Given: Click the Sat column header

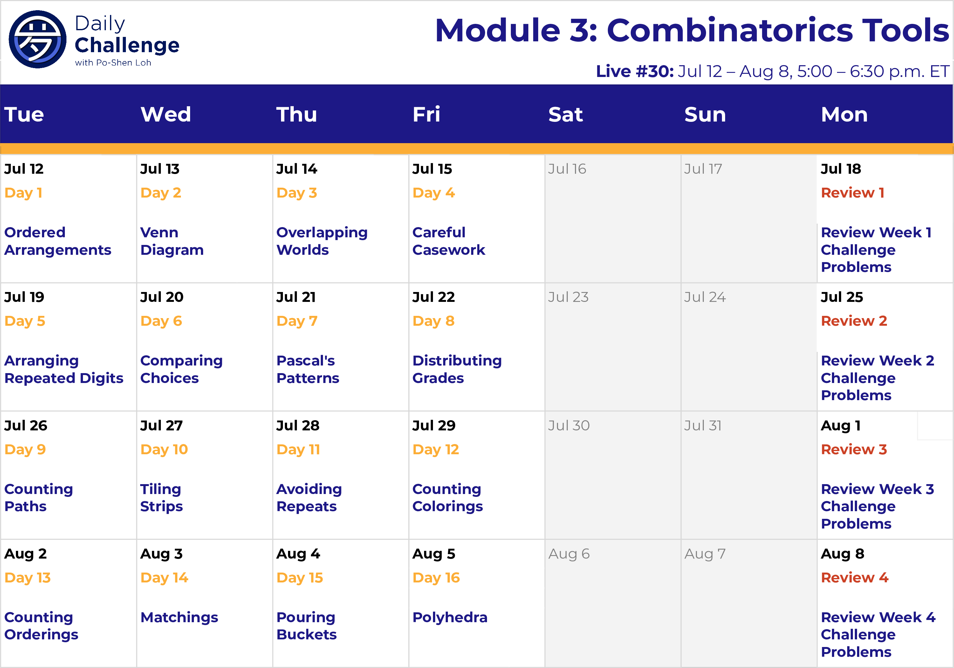Looking at the screenshot, I should (x=565, y=114).
